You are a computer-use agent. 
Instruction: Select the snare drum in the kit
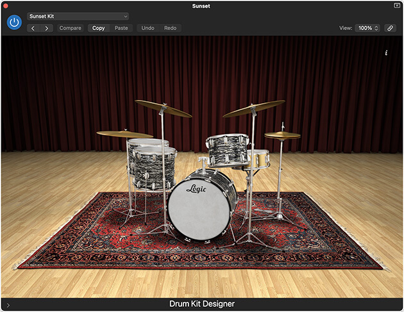coord(258,158)
